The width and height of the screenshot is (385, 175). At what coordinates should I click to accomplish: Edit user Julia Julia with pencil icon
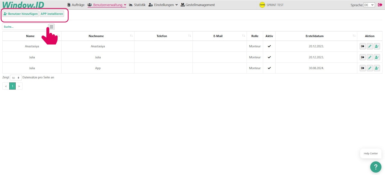(x=370, y=57)
